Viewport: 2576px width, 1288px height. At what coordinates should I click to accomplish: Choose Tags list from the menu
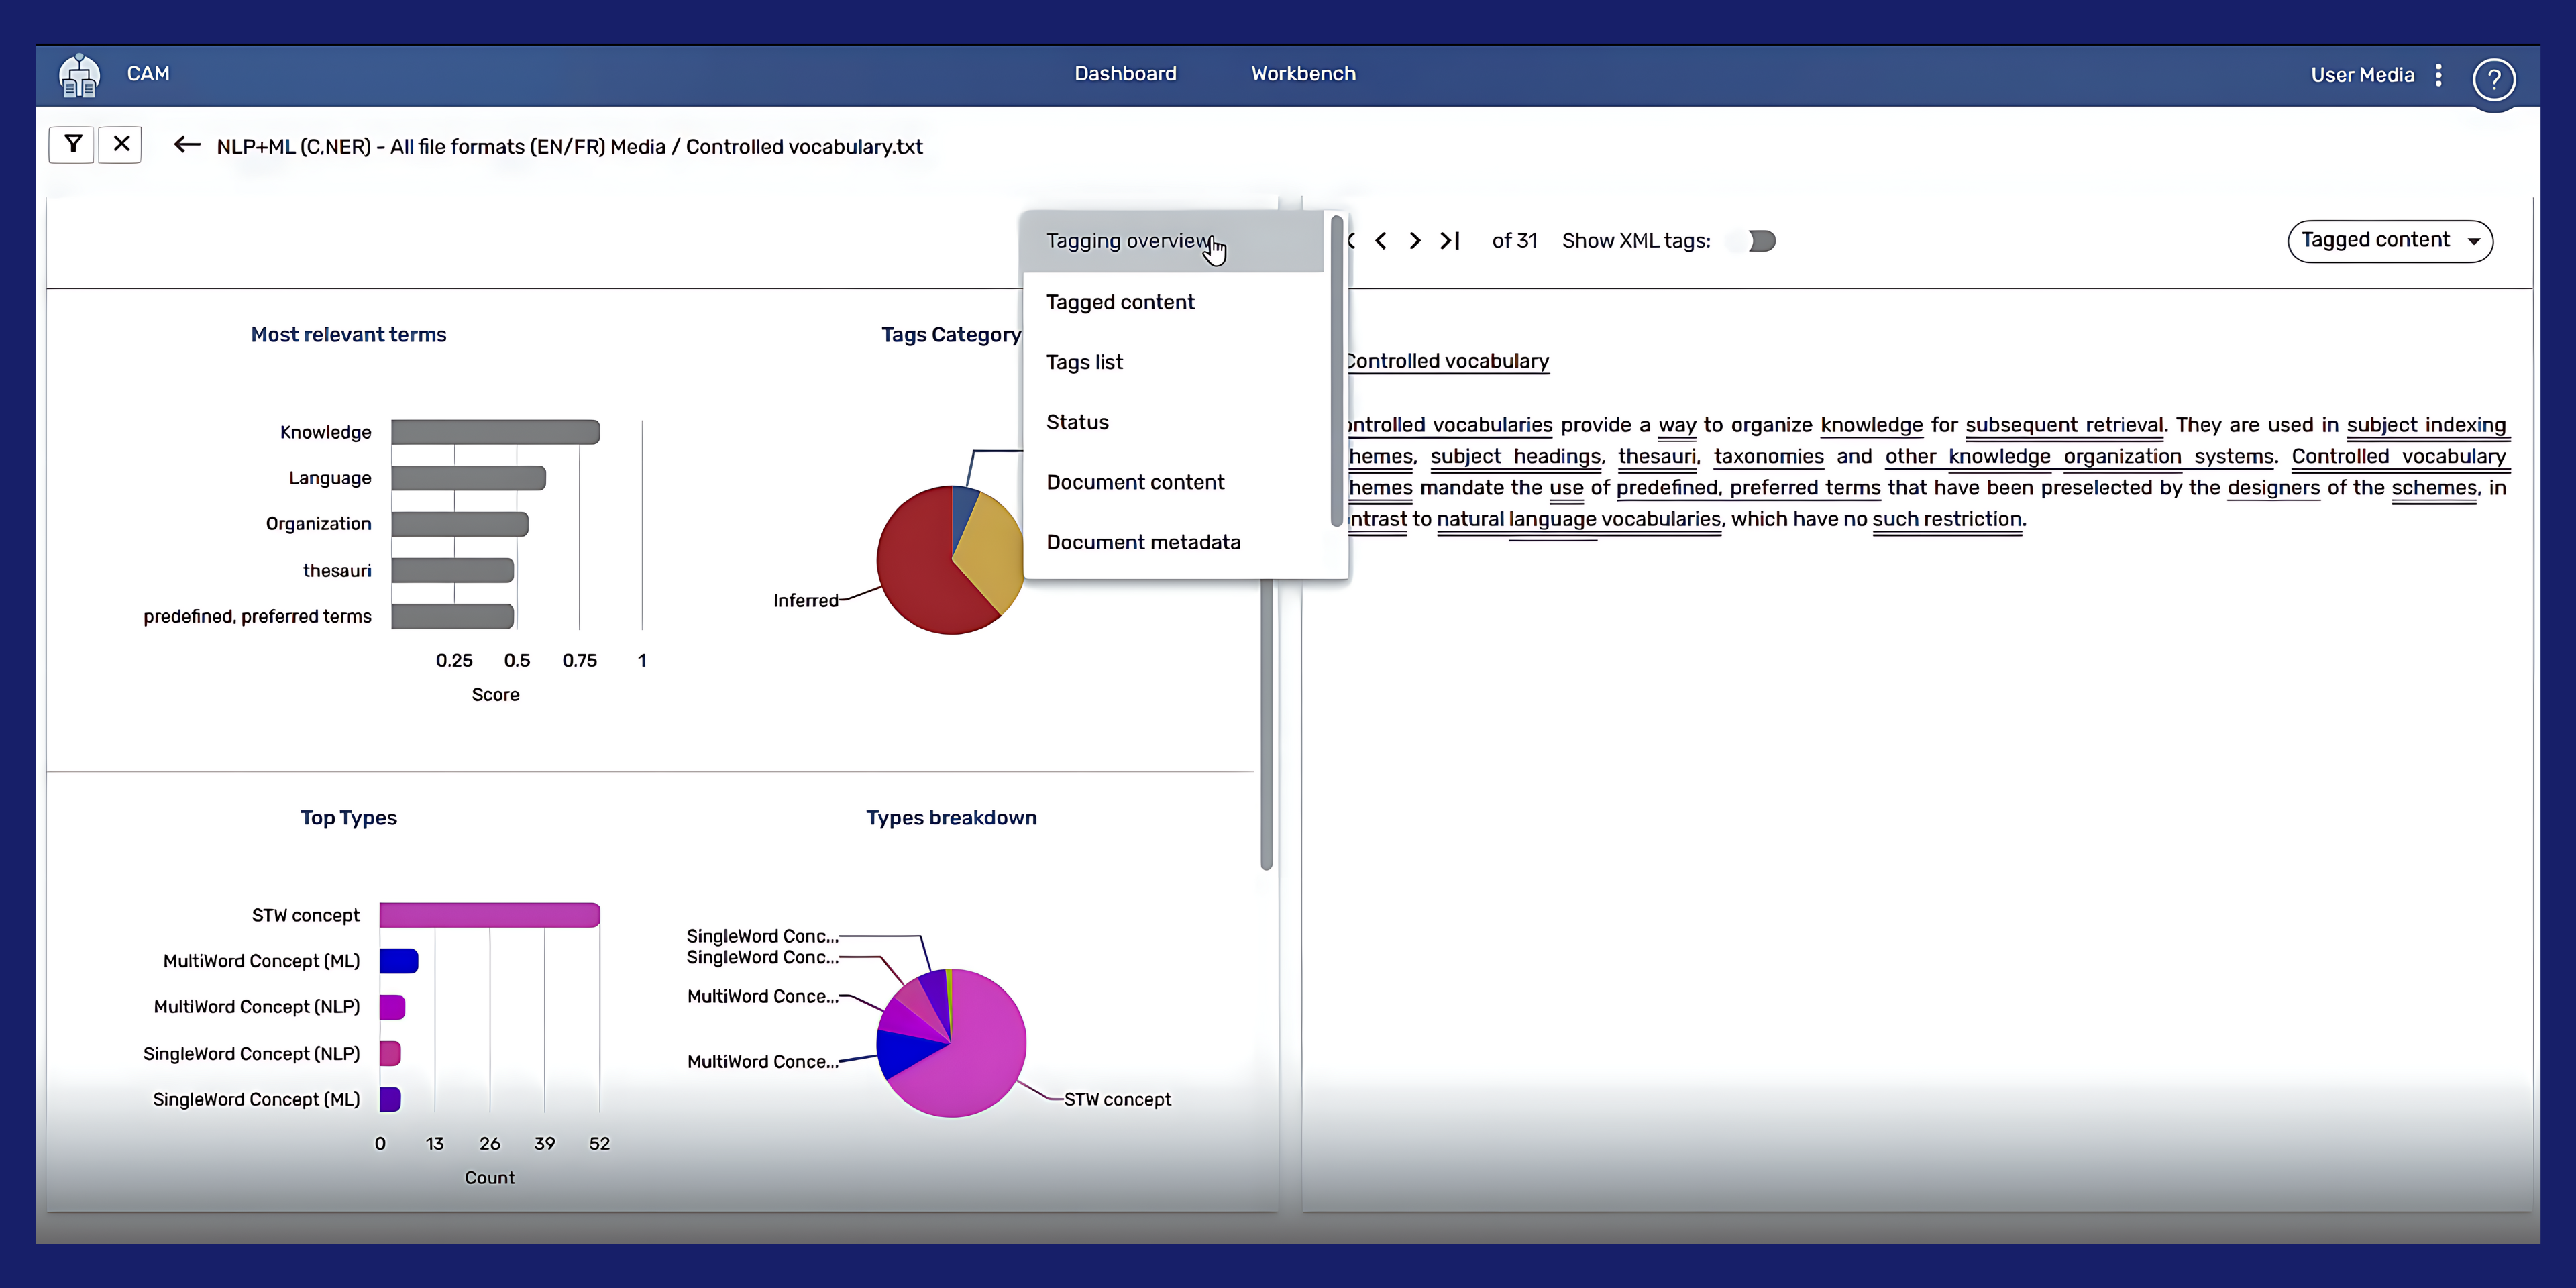[x=1172, y=362]
